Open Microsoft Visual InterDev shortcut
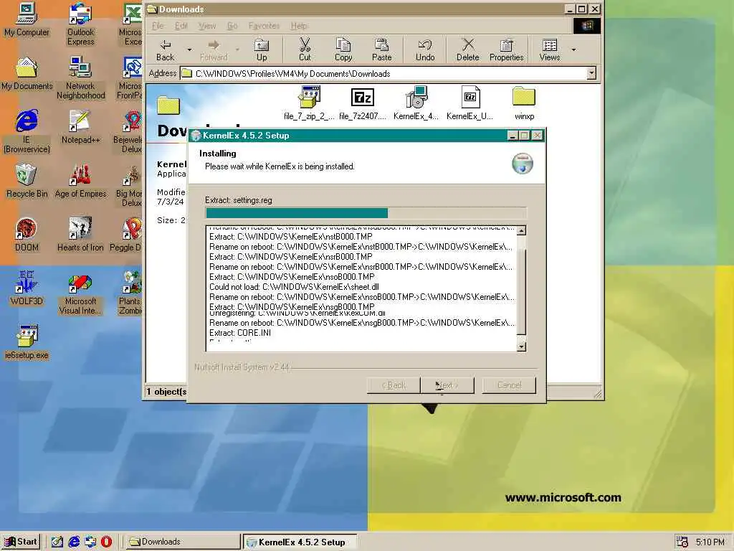Screen dimensions: 734x551 point(80,293)
